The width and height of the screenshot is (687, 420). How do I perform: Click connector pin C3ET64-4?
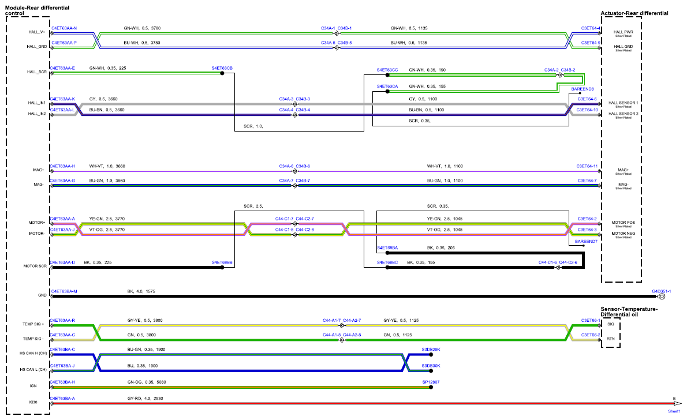click(x=591, y=28)
